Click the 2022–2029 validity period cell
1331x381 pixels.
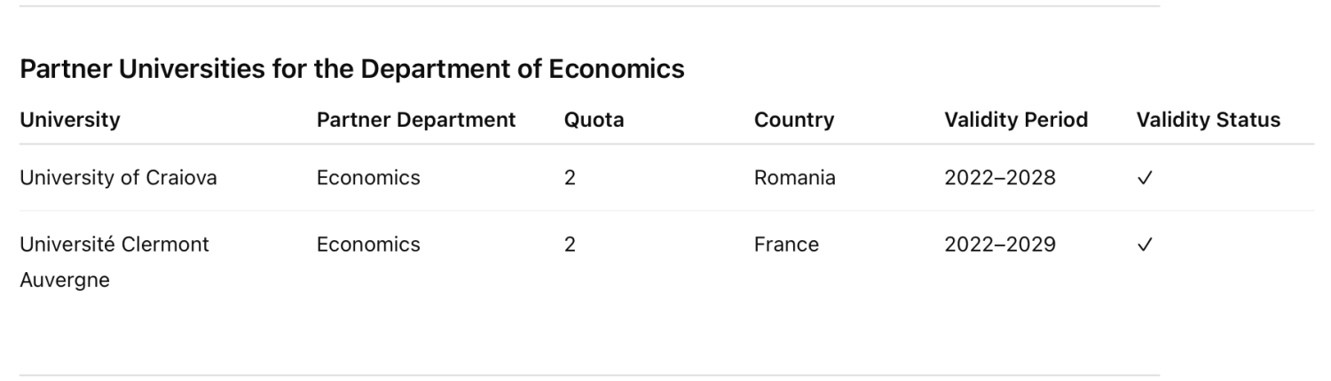coord(1000,245)
